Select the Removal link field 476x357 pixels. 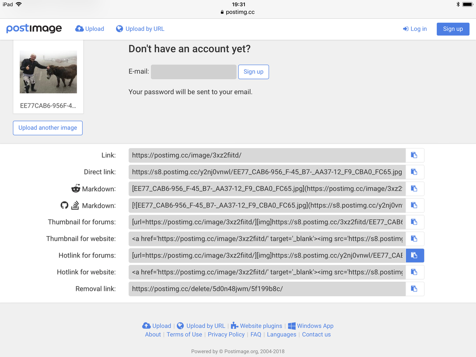coord(267,289)
